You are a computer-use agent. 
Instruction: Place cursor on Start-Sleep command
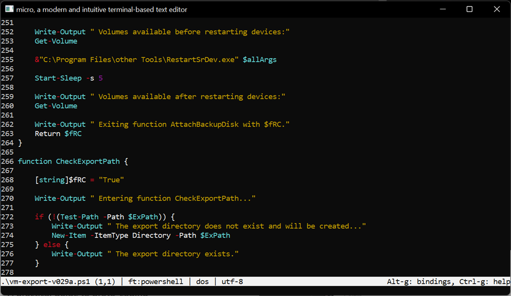(x=58, y=78)
